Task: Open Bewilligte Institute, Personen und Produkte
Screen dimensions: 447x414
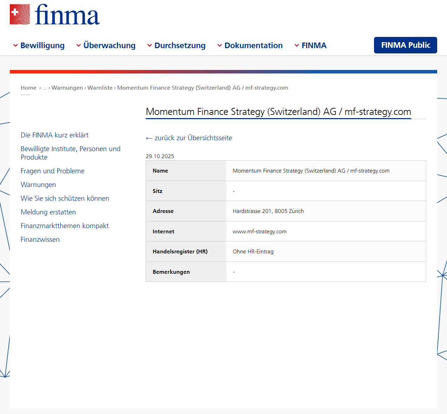Action: click(71, 153)
